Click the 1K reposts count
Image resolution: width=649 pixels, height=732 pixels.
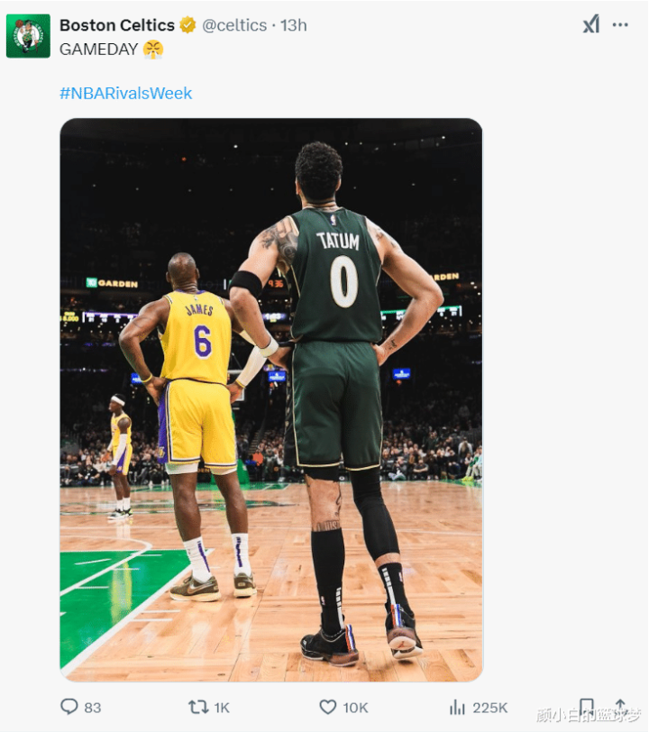[221, 708]
